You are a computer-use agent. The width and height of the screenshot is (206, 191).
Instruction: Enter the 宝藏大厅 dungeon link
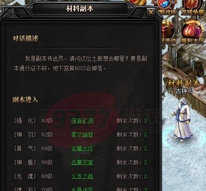[x=82, y=148]
